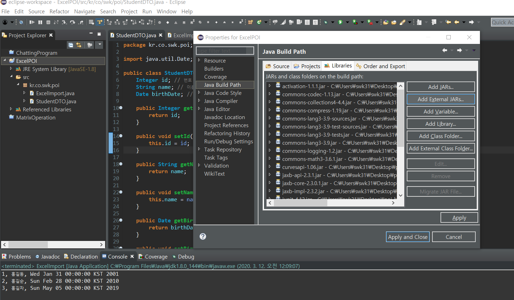Switch to the Source tab
514x300 pixels.
278,66
